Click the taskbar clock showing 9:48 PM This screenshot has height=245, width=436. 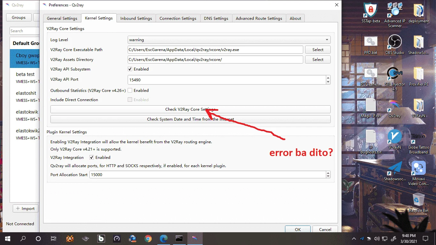pos(409,238)
